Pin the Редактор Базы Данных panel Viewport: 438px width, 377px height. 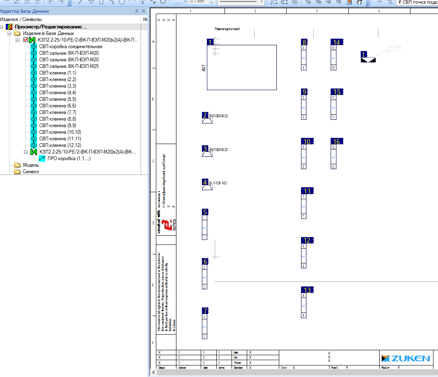click(x=137, y=11)
